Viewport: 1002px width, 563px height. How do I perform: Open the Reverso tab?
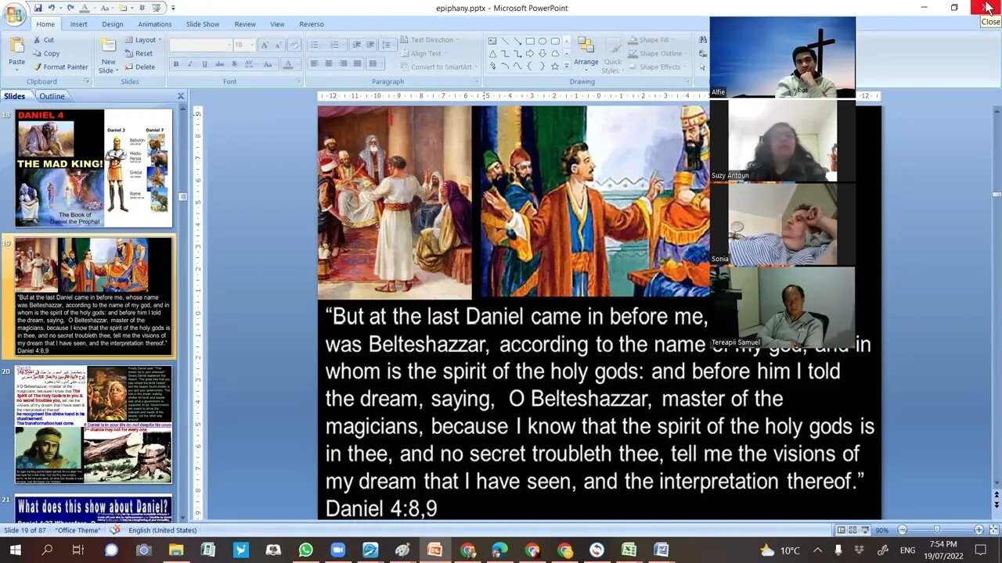tap(312, 24)
